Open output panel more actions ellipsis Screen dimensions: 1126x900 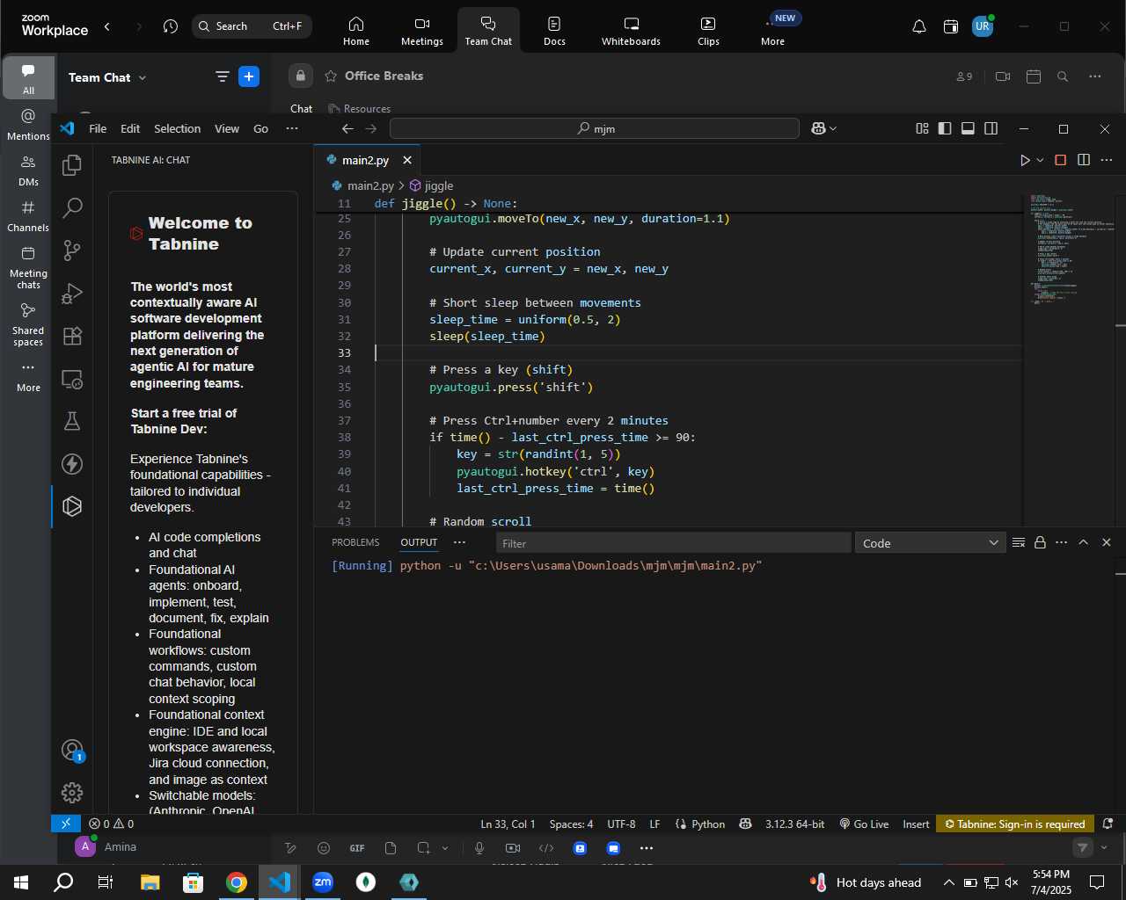(x=1062, y=542)
